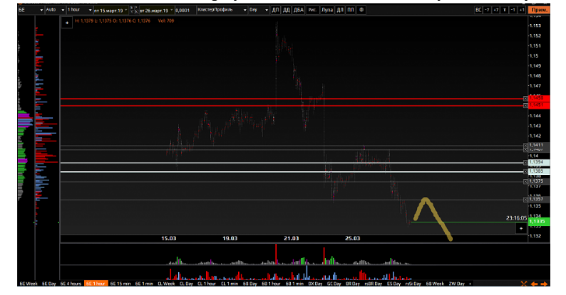Select the Рис. drawing tool

tap(312, 11)
